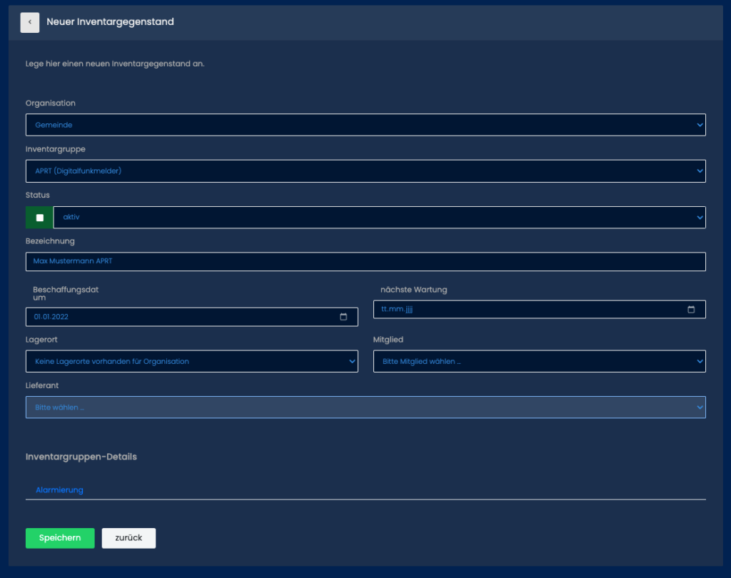Expand the Lieferant dropdown

tap(365, 407)
